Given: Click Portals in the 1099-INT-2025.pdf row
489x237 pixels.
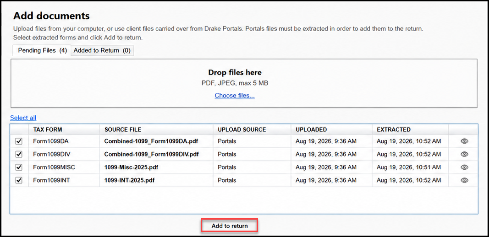Looking at the screenshot, I should (227, 180).
